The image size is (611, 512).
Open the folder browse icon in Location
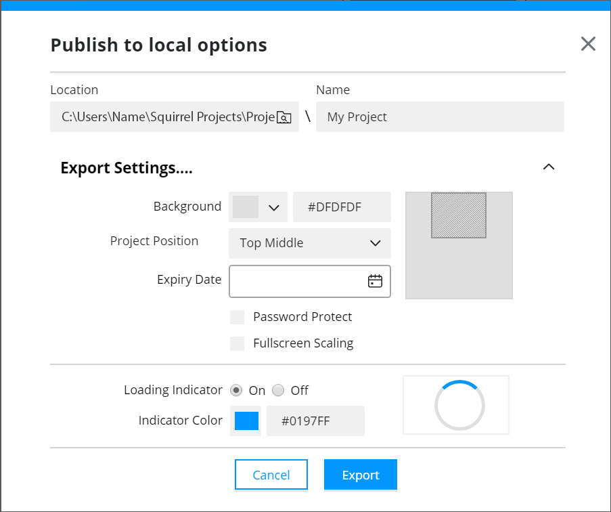coord(284,117)
